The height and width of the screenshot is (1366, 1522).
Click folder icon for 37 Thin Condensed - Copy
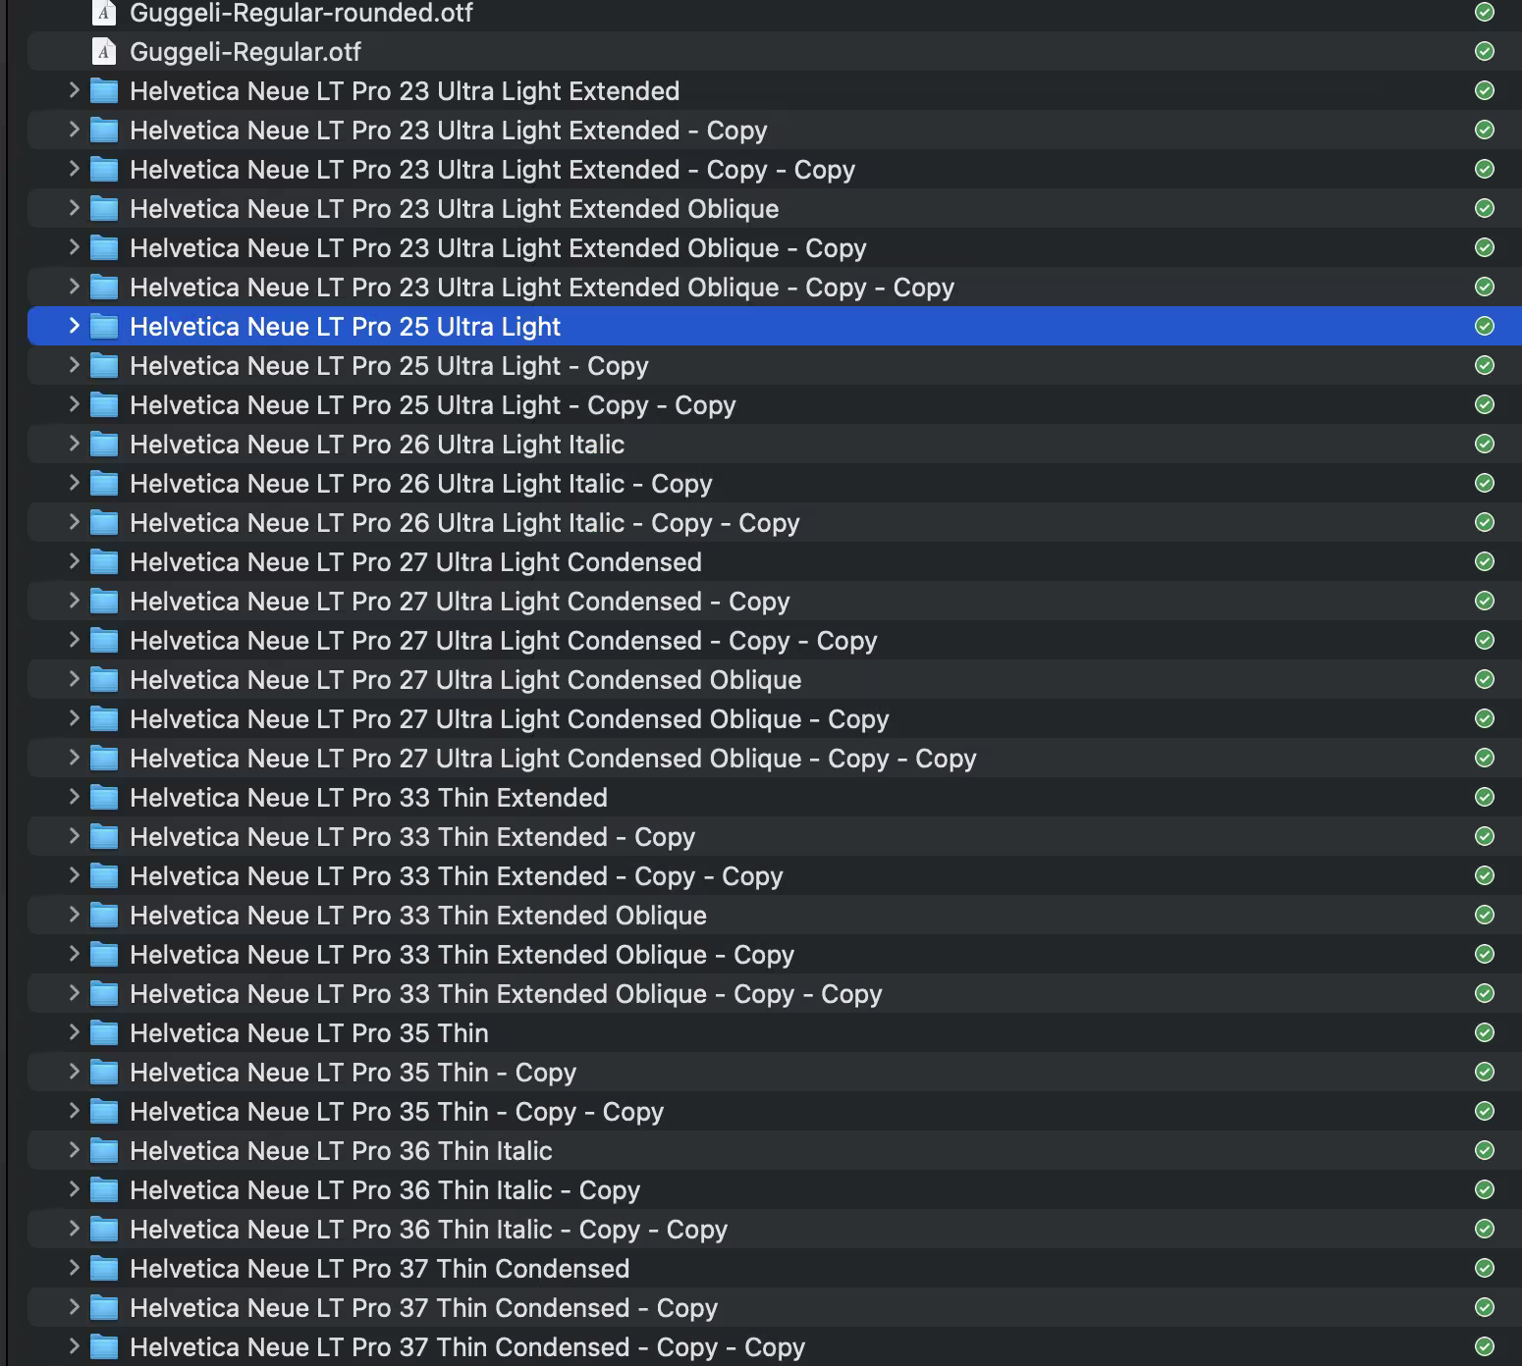coord(104,1308)
